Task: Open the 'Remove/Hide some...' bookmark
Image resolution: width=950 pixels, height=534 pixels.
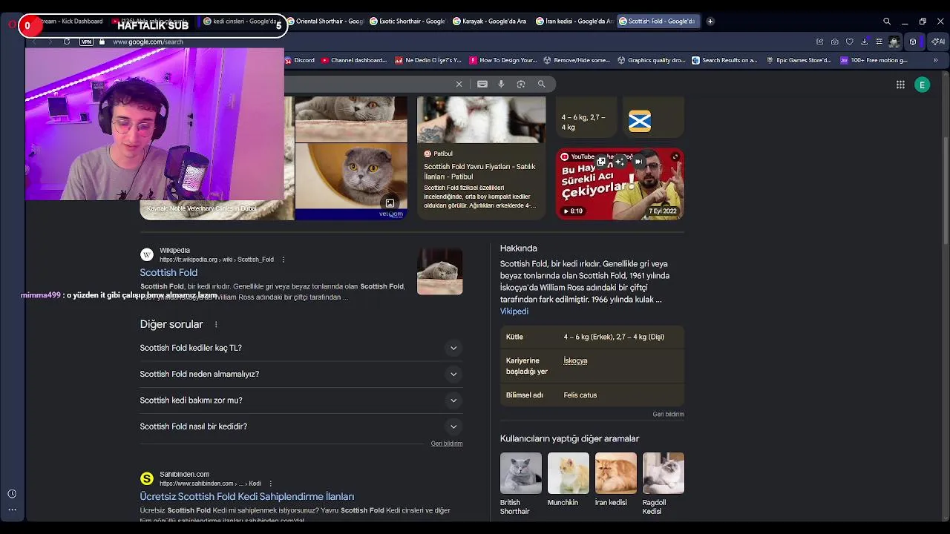Action: pyautogui.click(x=577, y=60)
